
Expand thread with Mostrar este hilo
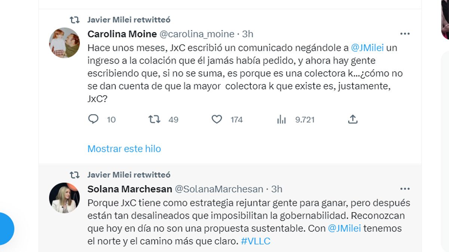pyautogui.click(x=124, y=149)
